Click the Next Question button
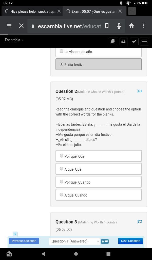 [x=130, y=241]
